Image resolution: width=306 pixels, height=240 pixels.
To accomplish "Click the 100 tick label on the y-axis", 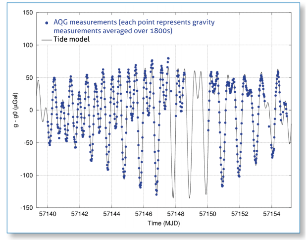I will pyautogui.click(x=28, y=45).
